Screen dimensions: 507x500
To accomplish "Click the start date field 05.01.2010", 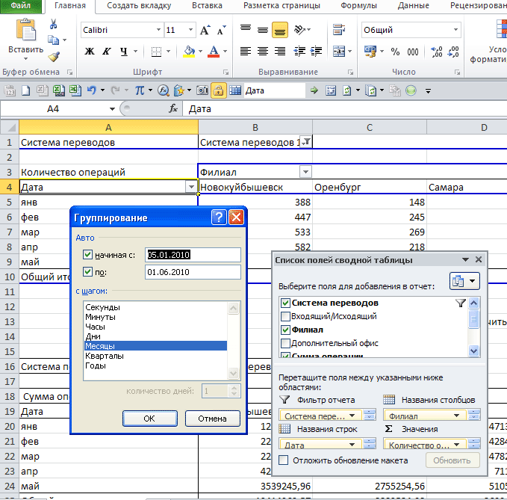I will (193, 255).
